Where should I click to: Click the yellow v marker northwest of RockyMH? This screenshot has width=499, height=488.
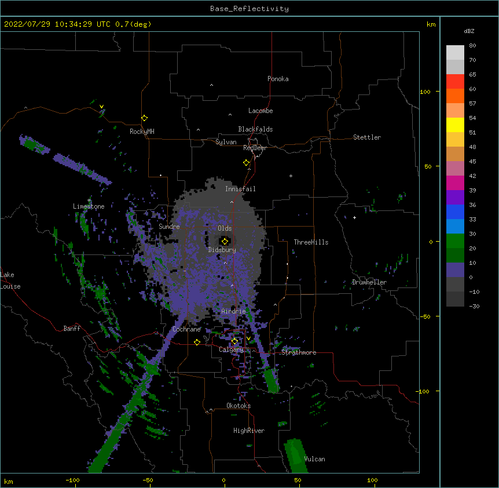tap(101, 107)
